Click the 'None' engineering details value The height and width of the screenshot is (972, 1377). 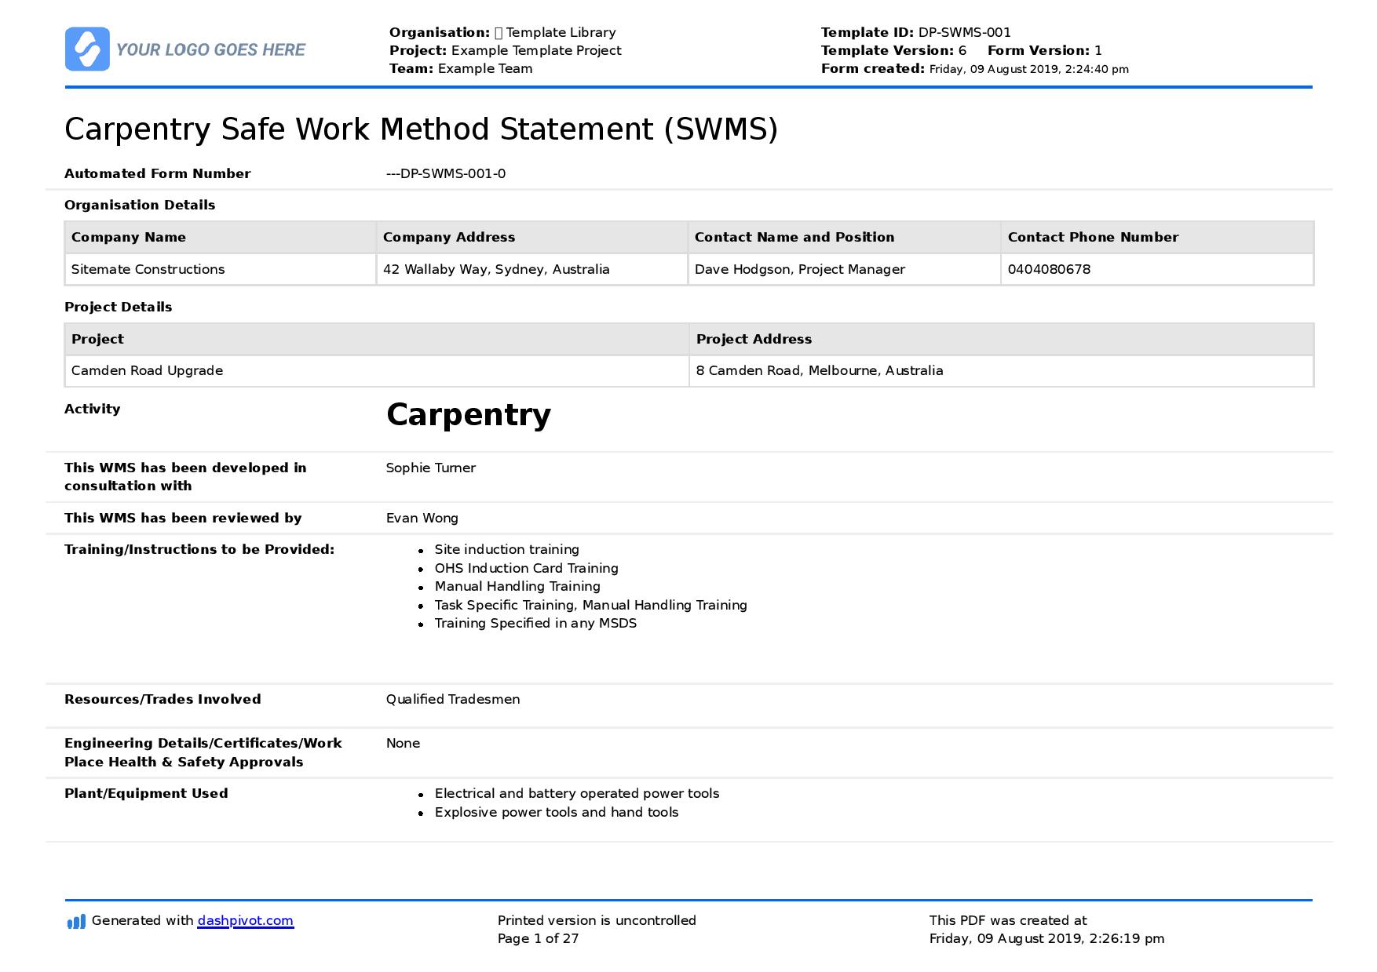403,744
